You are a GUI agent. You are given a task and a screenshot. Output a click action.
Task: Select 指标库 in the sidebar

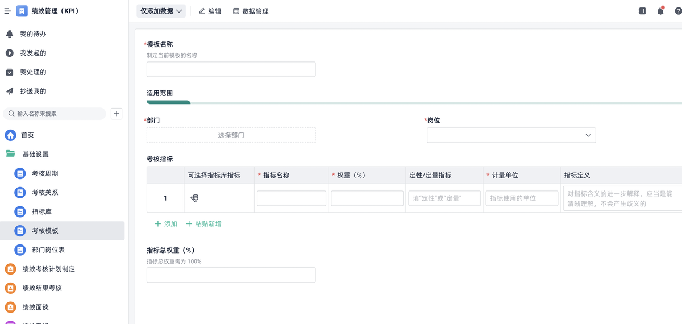pos(41,211)
